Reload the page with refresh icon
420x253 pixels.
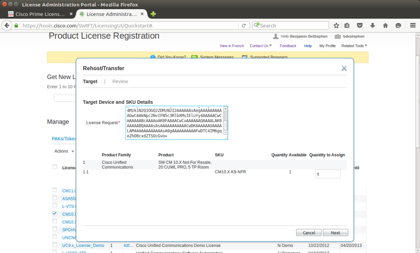pos(244,25)
